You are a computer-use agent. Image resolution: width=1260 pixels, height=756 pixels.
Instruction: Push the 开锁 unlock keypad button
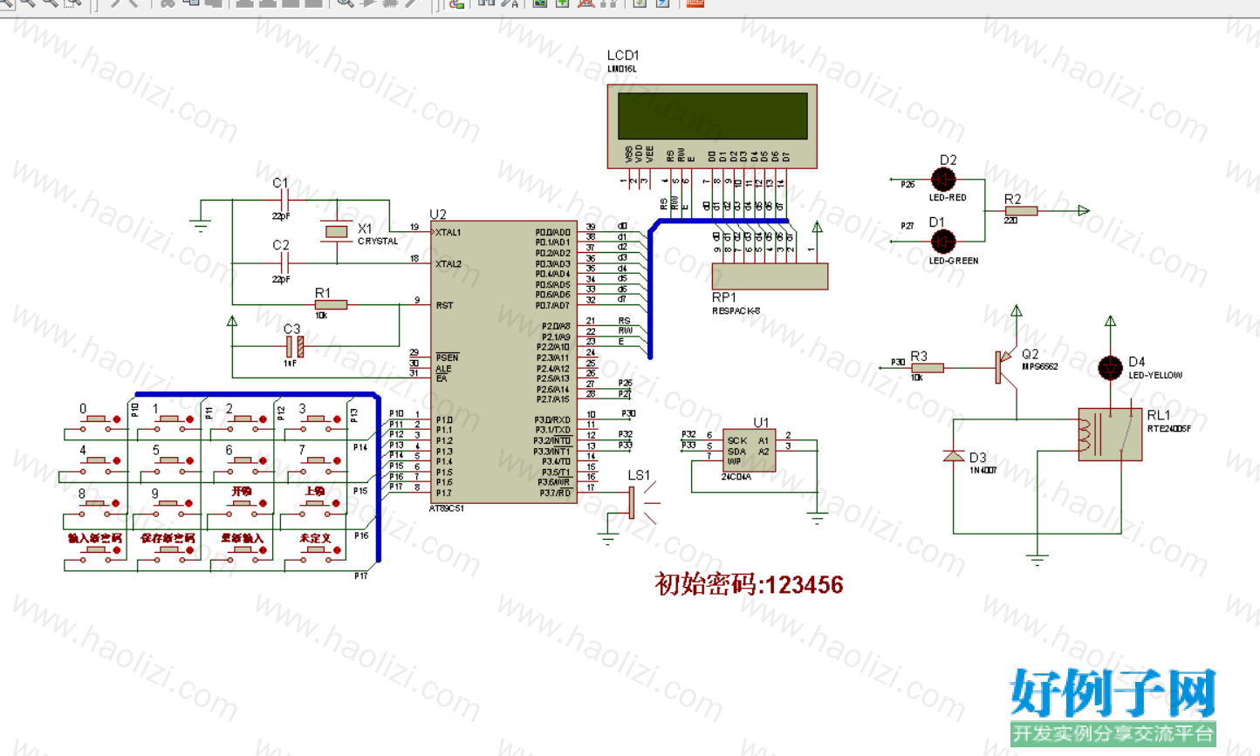[x=242, y=504]
